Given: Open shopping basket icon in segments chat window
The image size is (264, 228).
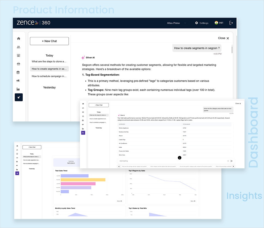Looking at the screenshot, I should [19, 64].
